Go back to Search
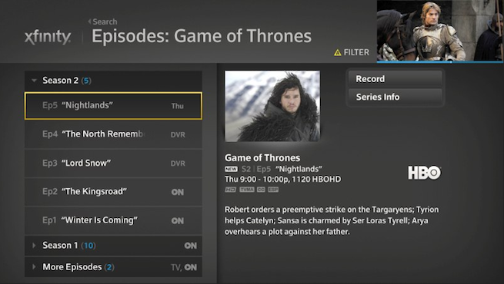This screenshot has width=504, height=284. click(x=102, y=21)
